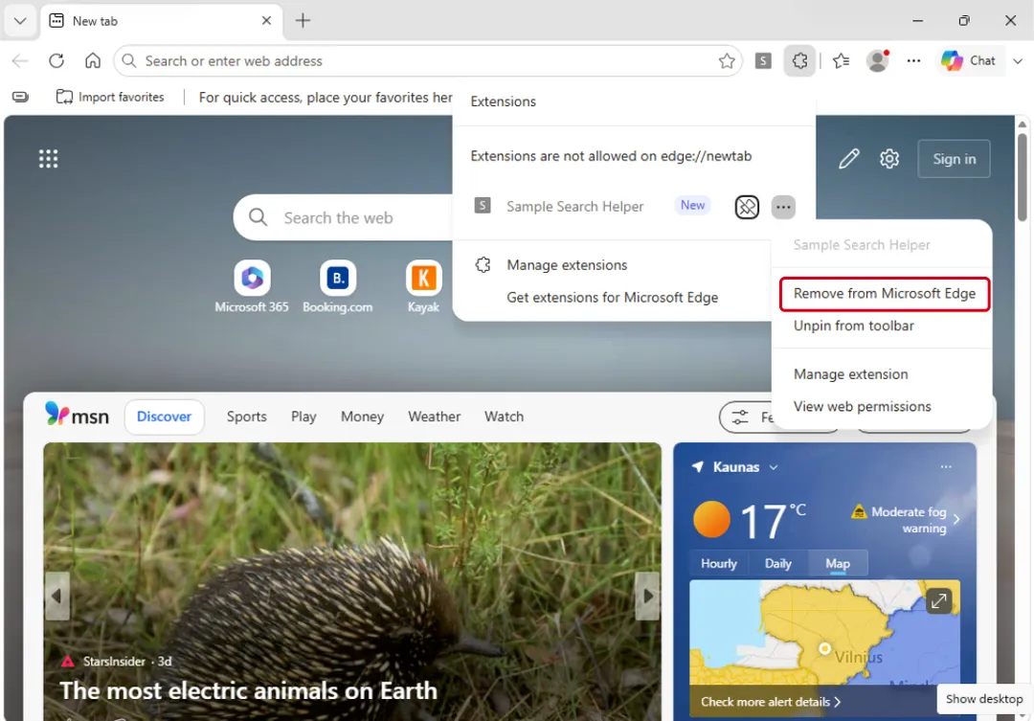Open Moderate fog warning alert
Viewport: 1034px width, 721px height.
906,519
